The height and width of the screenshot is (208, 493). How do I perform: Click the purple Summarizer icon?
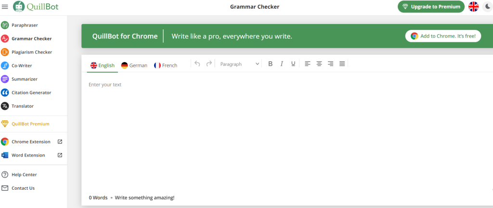click(5, 79)
